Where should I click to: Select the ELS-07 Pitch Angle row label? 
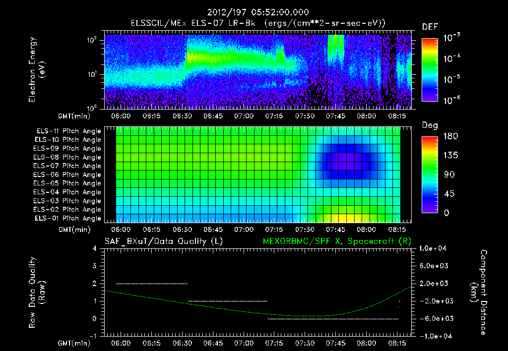[67, 166]
